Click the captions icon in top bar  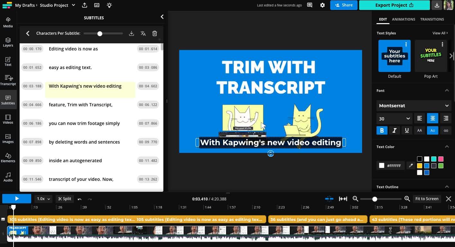pyautogui.click(x=97, y=5)
